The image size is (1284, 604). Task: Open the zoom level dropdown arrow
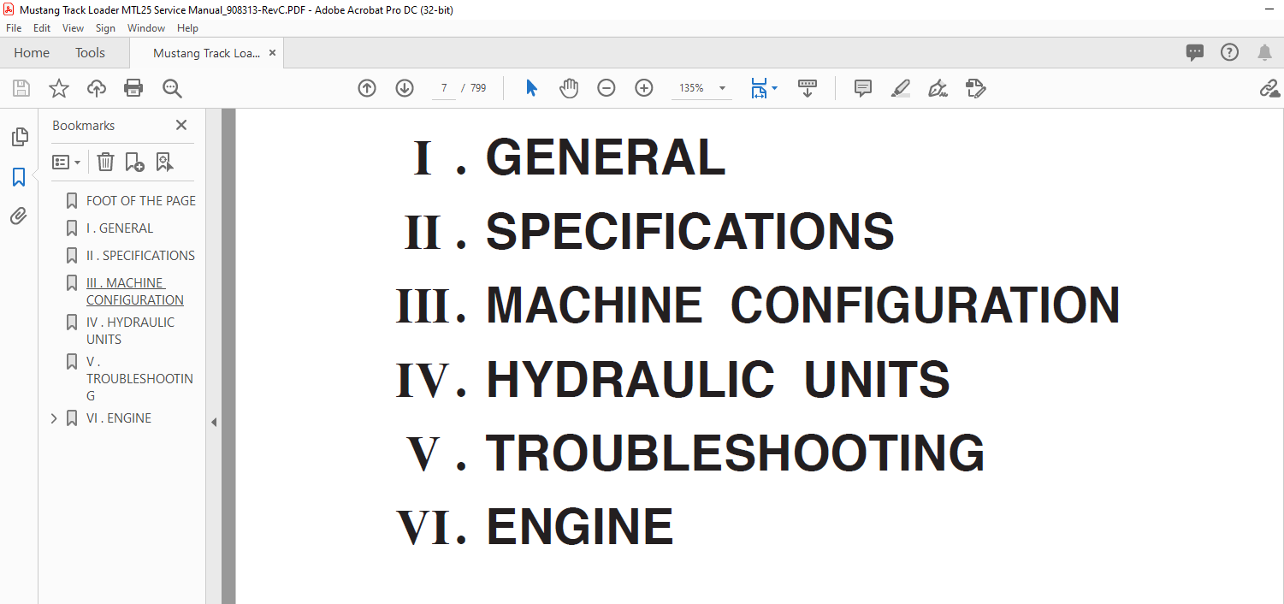click(x=722, y=88)
